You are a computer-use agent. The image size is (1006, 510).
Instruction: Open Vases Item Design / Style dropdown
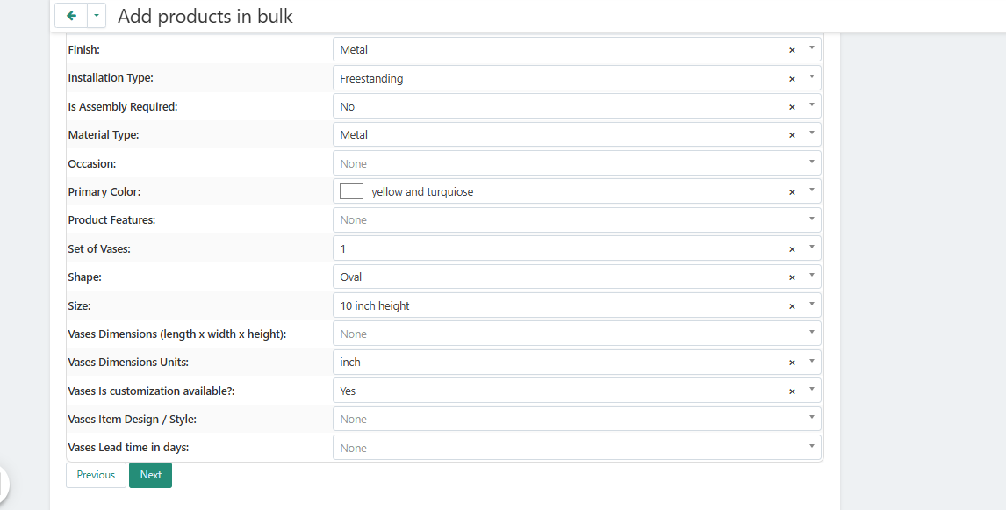[x=577, y=420]
